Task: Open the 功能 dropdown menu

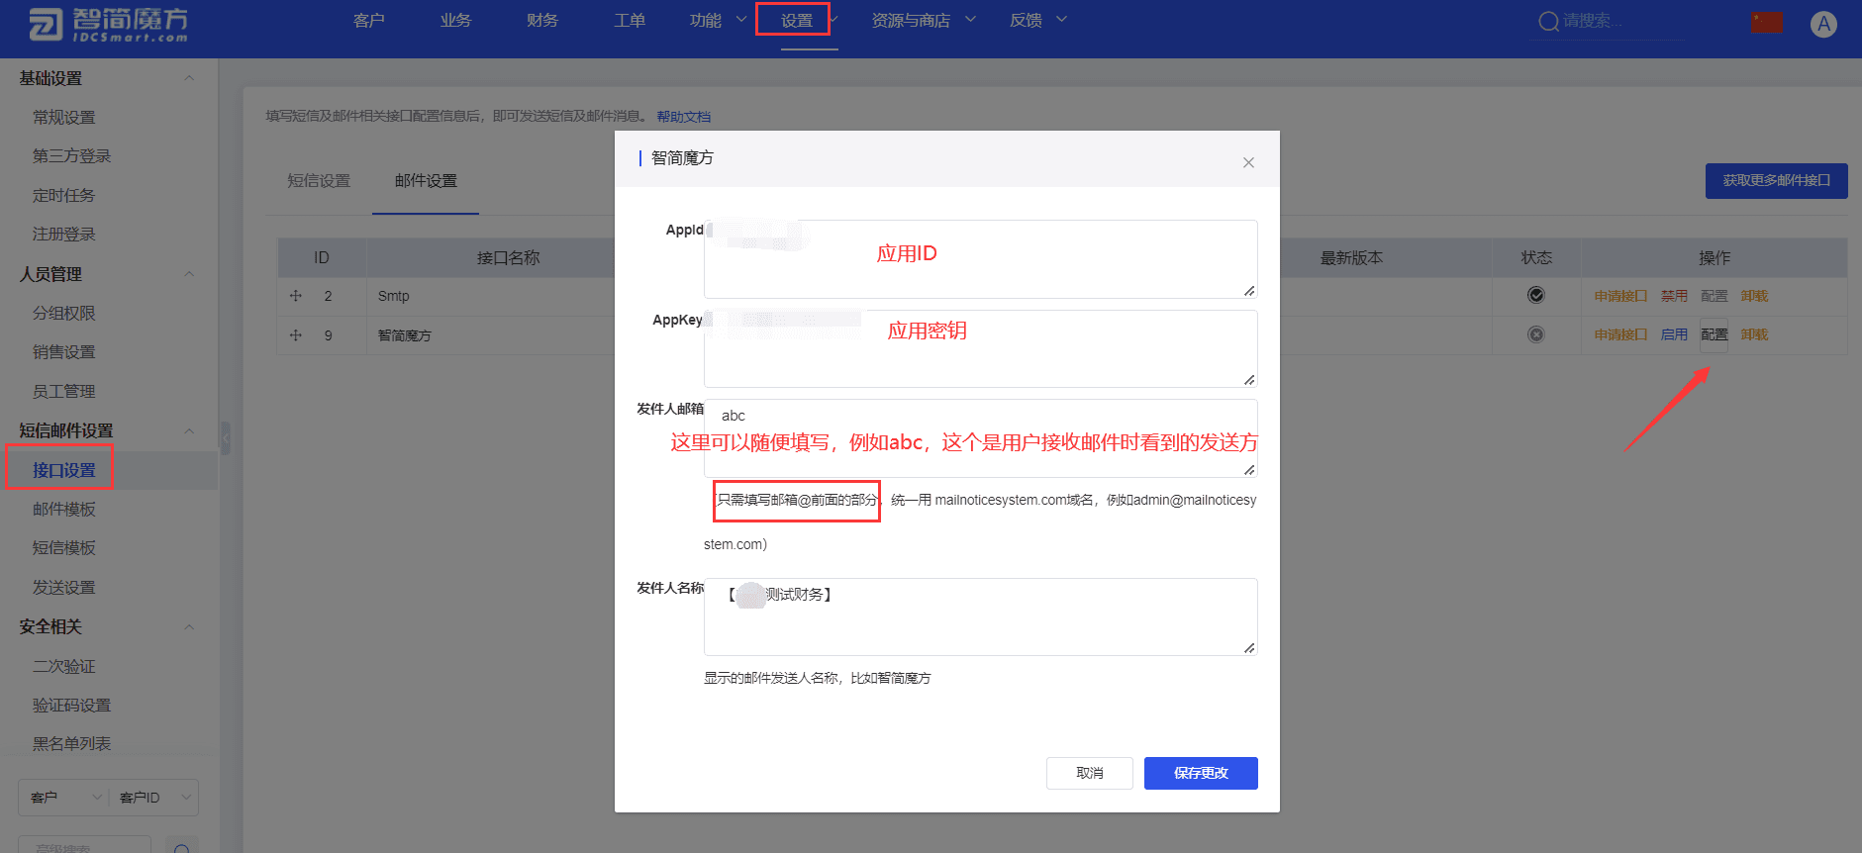Action: click(x=718, y=21)
